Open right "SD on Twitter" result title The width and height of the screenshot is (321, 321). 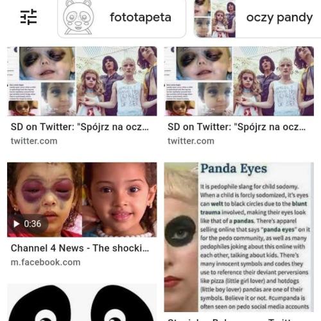[236, 127]
